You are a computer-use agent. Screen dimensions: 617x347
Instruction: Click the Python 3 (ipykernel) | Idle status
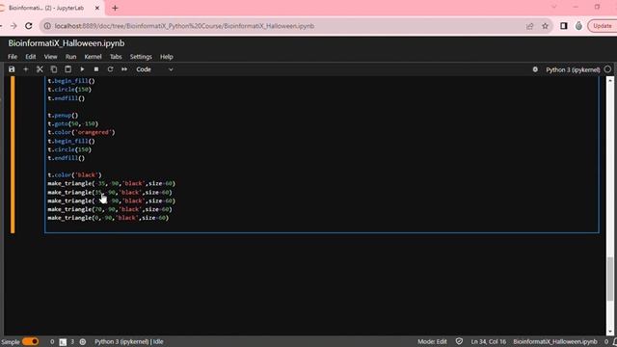(128, 341)
